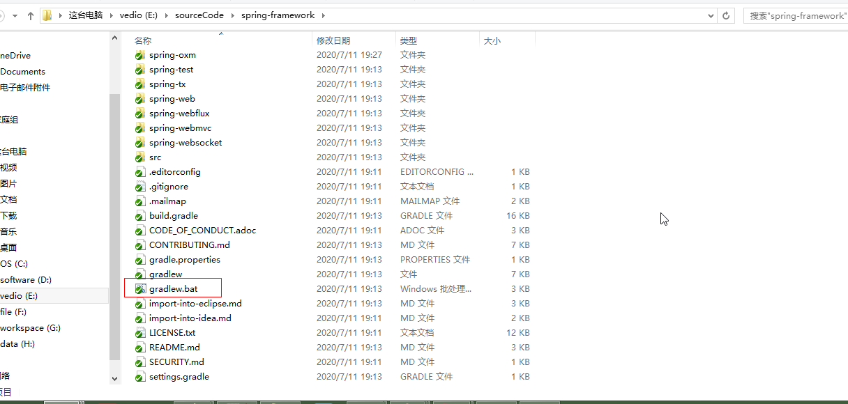Click the .mailmap file icon
Viewport: 848px width, 404px height.
140,201
